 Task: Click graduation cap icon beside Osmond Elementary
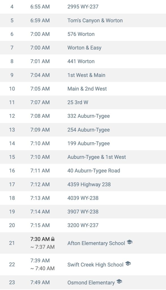[x=119, y=282]
